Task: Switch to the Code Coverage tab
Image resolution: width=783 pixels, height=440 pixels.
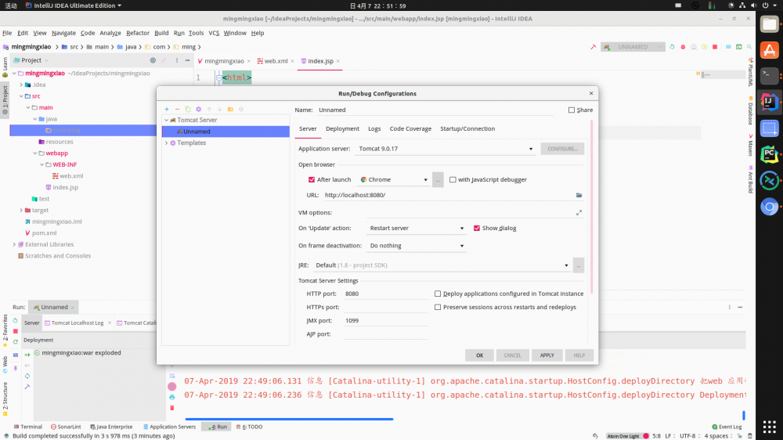Action: [x=410, y=129]
